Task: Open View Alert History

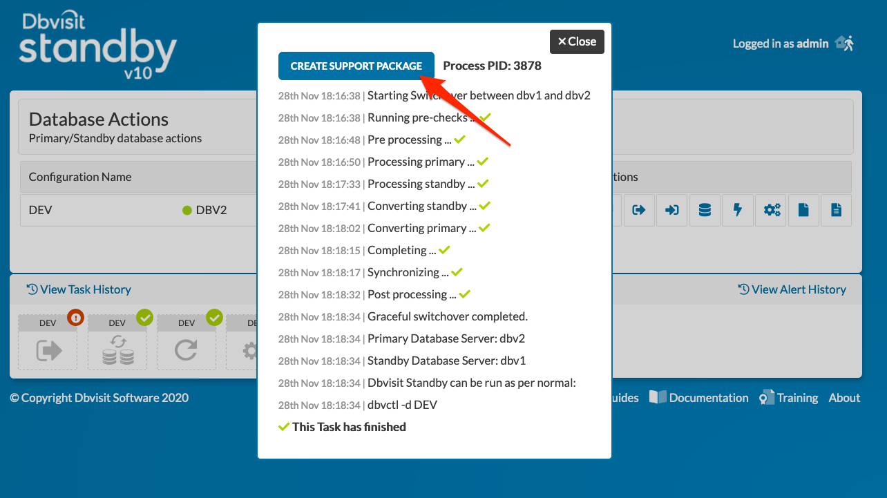Action: pos(792,289)
